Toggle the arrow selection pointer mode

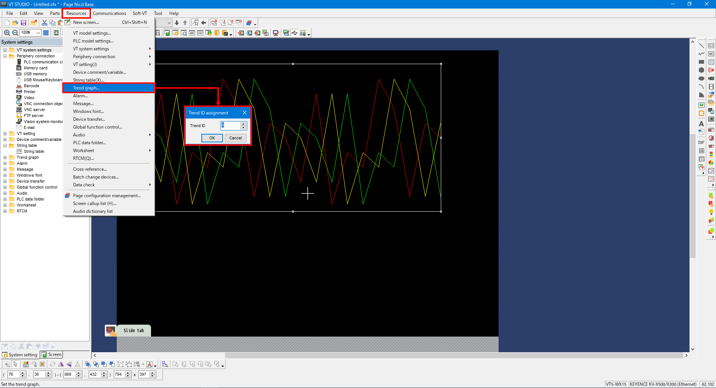coord(15,364)
